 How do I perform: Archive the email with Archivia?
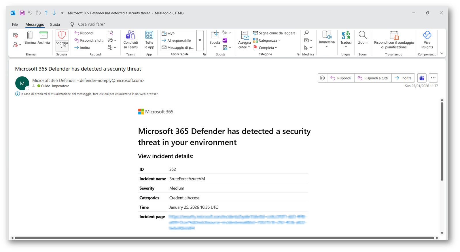pos(43,38)
